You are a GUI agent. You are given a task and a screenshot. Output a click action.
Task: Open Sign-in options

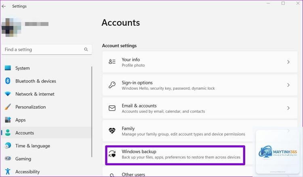(200, 85)
